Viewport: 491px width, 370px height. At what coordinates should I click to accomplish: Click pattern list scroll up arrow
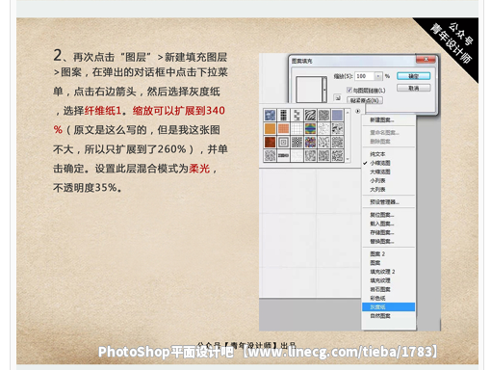click(348, 112)
